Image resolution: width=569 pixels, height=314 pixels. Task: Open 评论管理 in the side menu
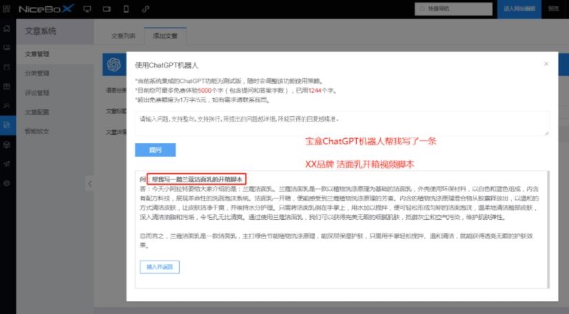click(37, 93)
